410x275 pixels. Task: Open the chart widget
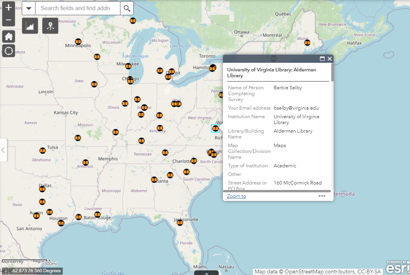tap(30, 26)
